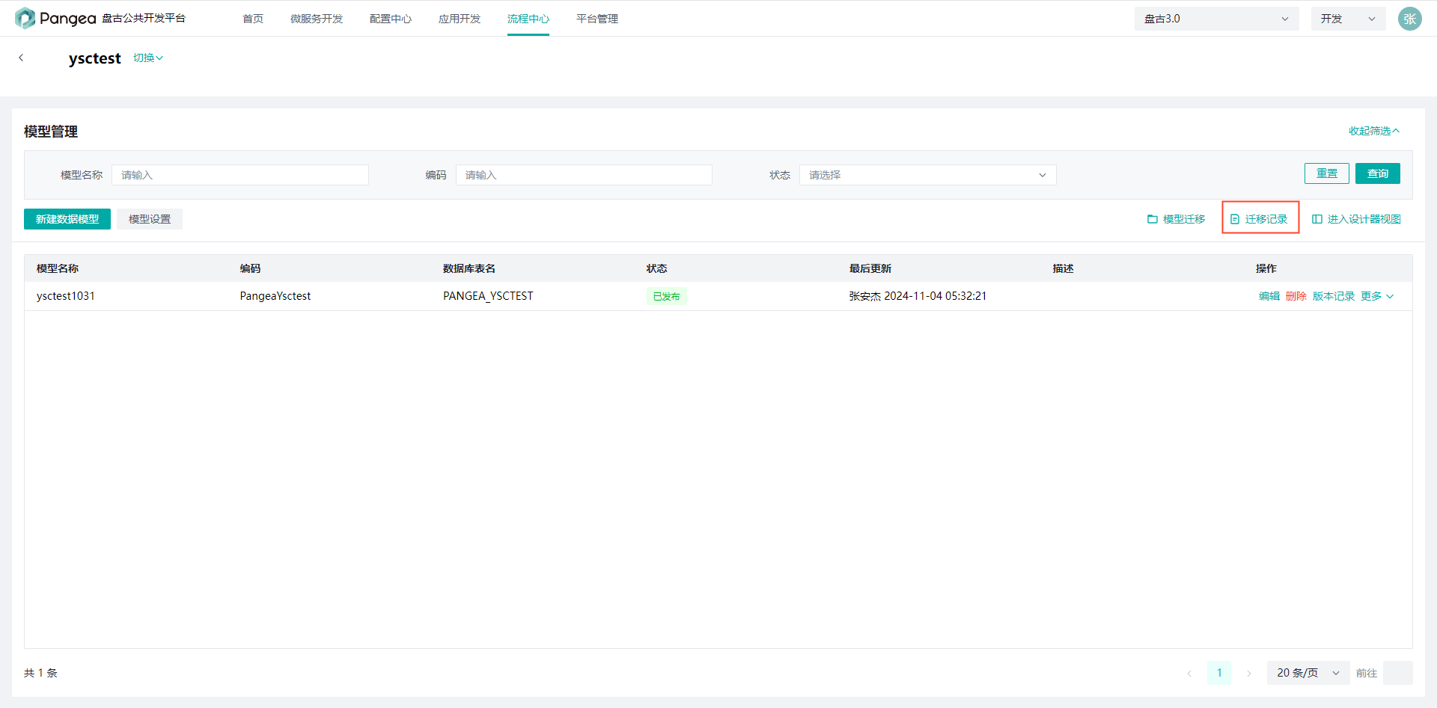Open the 首页 menu
Viewport: 1437px width, 708px height.
pyautogui.click(x=253, y=19)
